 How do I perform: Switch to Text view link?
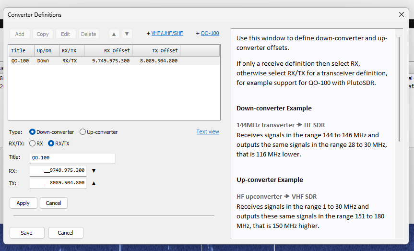coord(208,131)
